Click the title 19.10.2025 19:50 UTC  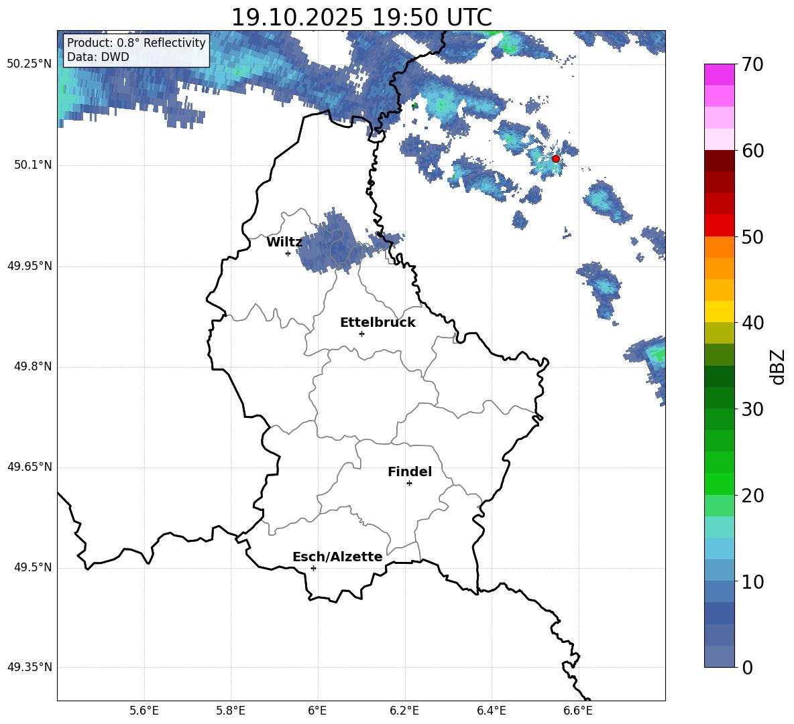361,17
